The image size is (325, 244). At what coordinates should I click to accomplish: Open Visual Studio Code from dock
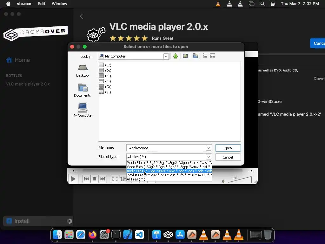pos(139,235)
